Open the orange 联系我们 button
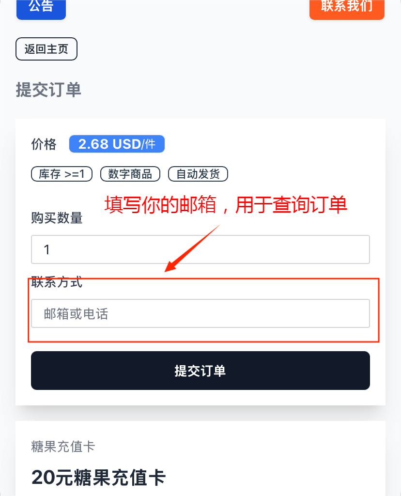The width and height of the screenshot is (401, 496). 347,8
